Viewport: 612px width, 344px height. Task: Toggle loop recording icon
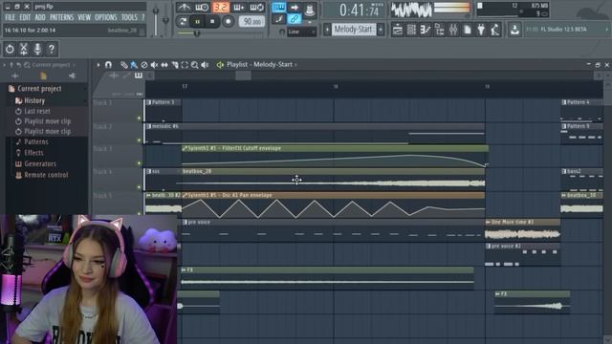coord(256,7)
